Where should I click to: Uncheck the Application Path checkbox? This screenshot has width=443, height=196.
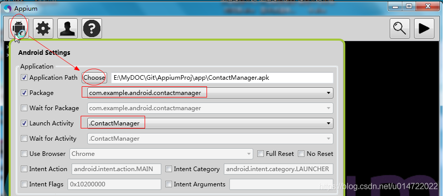click(24, 78)
